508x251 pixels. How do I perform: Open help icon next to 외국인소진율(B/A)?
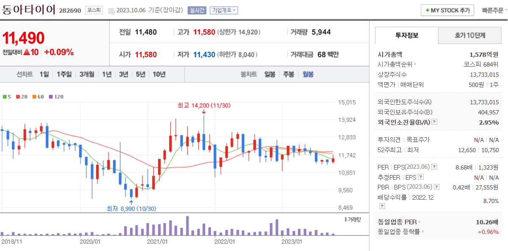[x=435, y=122]
